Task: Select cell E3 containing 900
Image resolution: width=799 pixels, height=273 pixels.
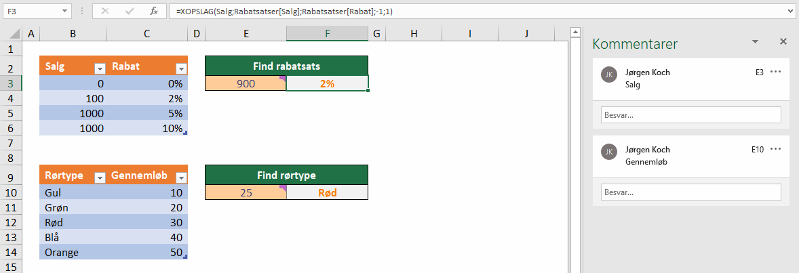Action: (246, 83)
